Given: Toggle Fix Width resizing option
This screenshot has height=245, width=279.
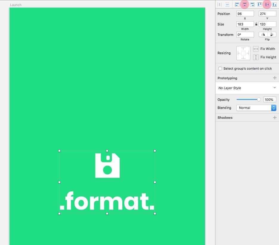Looking at the screenshot, I should coord(256,49).
